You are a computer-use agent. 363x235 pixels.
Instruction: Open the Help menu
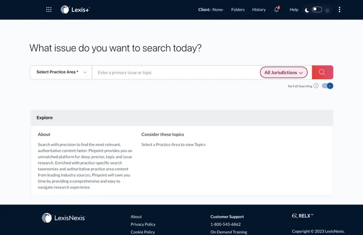pos(294,9)
